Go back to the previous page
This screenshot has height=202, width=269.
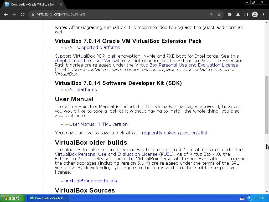click(x=6, y=14)
